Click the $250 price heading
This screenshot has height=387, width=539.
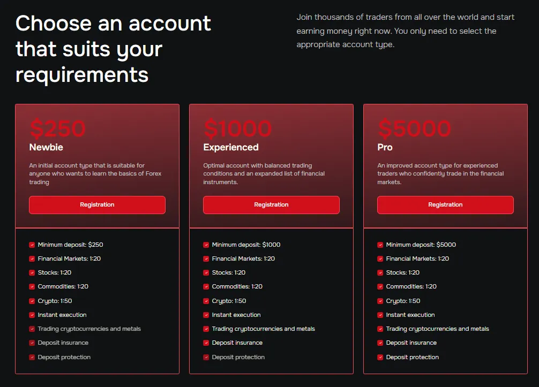click(58, 129)
